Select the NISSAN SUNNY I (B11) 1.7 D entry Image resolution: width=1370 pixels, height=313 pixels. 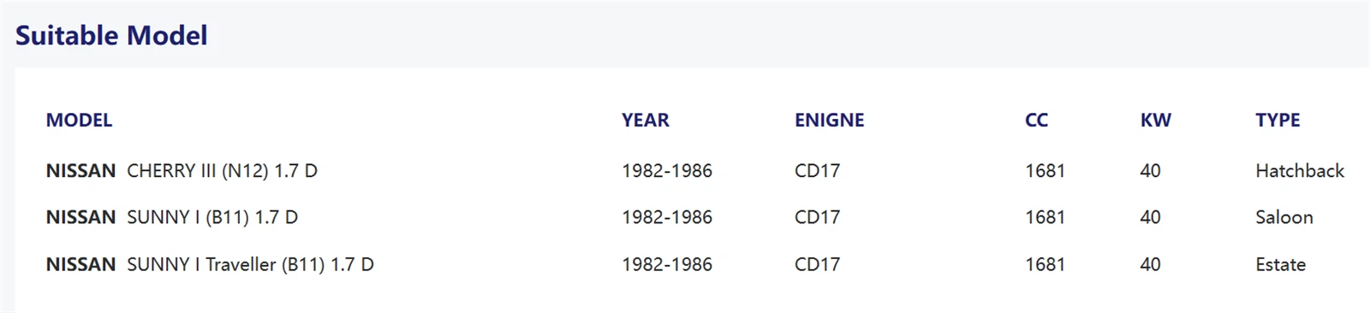click(172, 217)
